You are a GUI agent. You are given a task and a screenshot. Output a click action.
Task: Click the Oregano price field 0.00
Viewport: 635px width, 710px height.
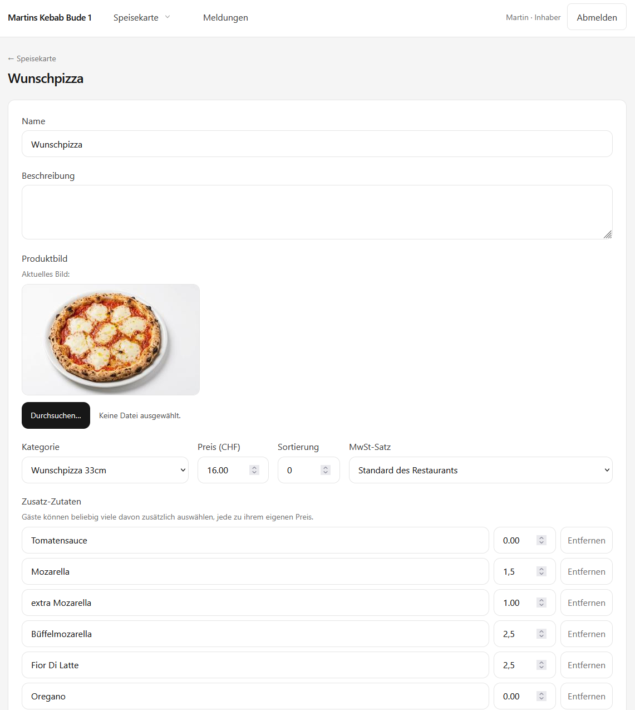pyautogui.click(x=525, y=696)
